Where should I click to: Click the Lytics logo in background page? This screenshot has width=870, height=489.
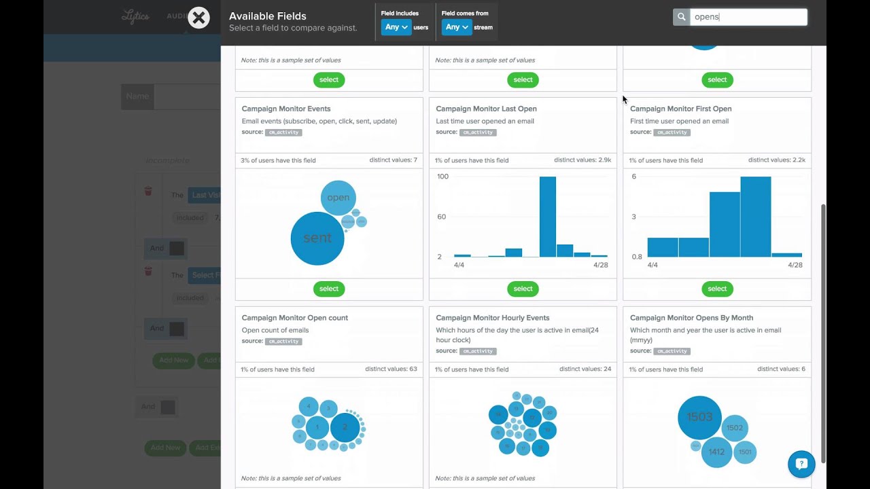135,17
